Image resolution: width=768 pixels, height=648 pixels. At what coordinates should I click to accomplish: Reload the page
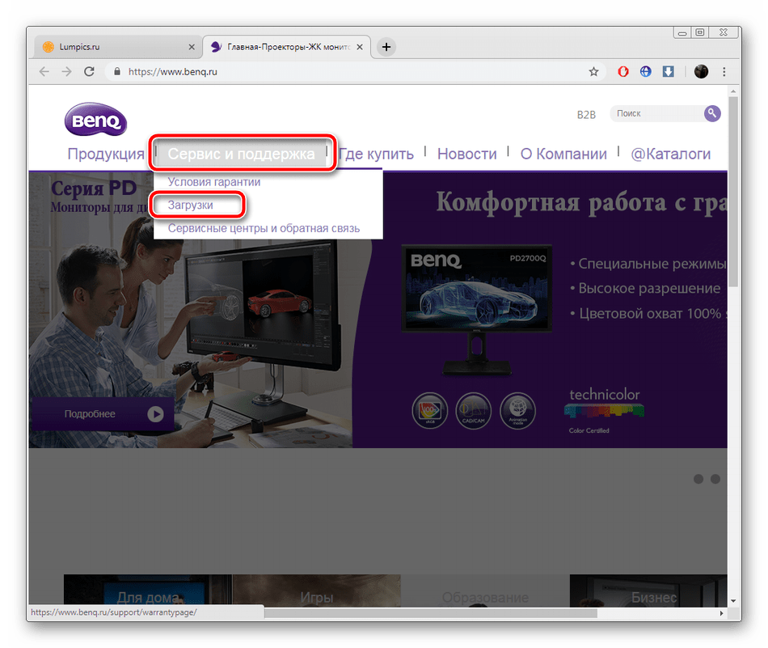click(91, 71)
